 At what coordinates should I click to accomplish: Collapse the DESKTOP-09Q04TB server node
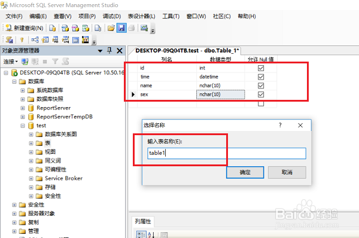pyautogui.click(x=6, y=73)
